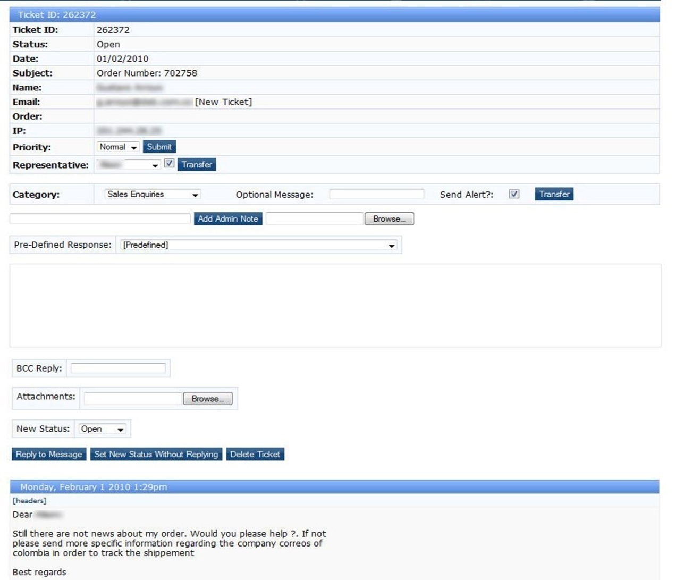Open the New Status dropdown
The width and height of the screenshot is (675, 580).
[x=102, y=429]
